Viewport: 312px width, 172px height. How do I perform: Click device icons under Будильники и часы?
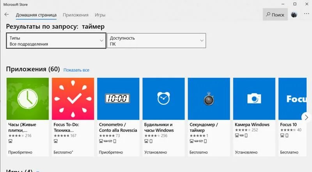click(x=149, y=141)
